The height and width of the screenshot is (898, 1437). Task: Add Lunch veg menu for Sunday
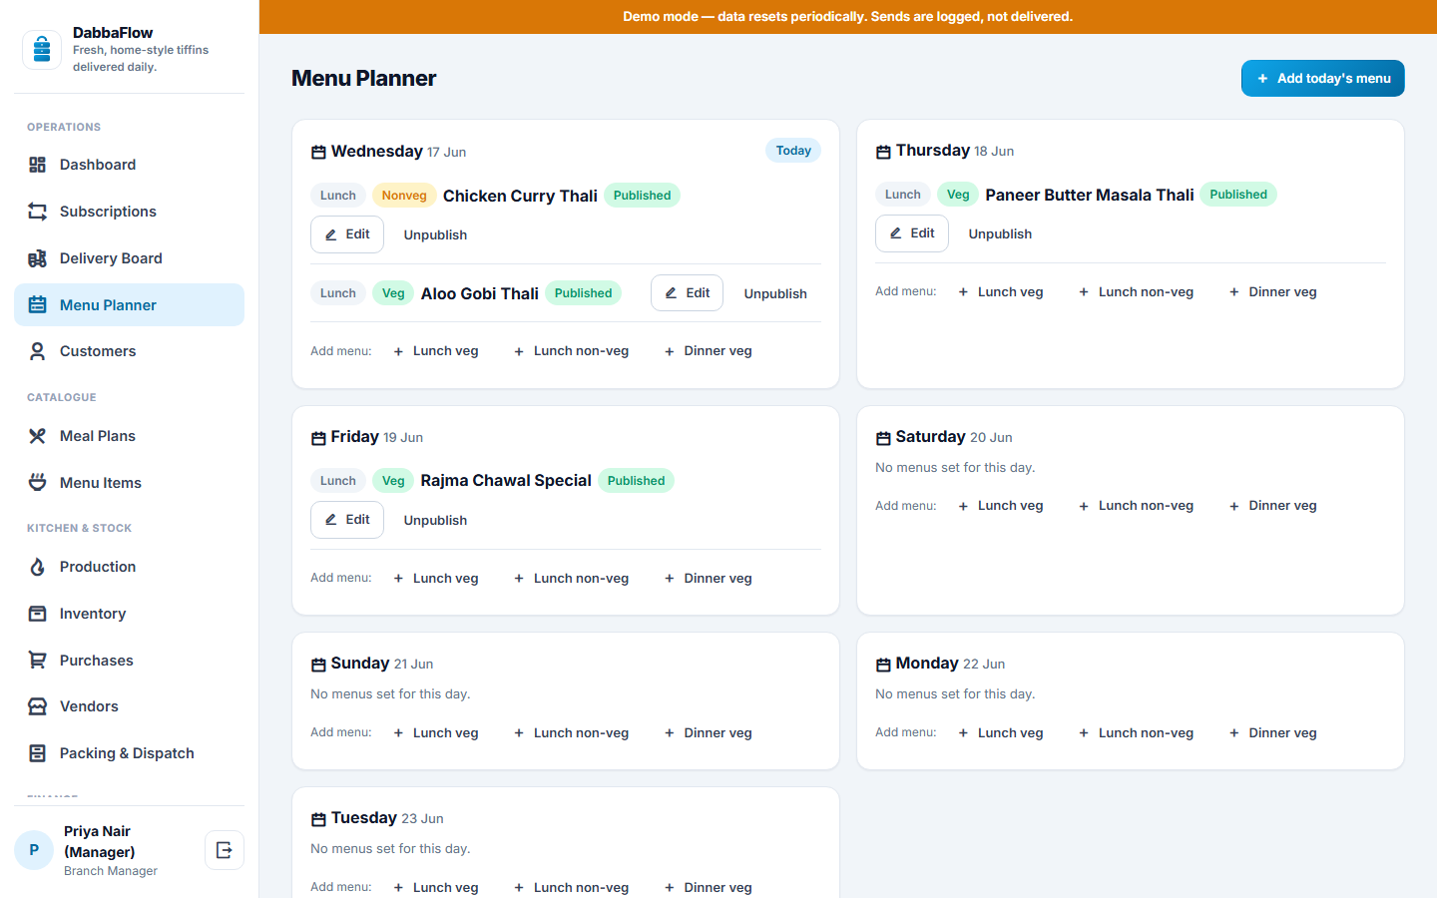click(x=435, y=733)
